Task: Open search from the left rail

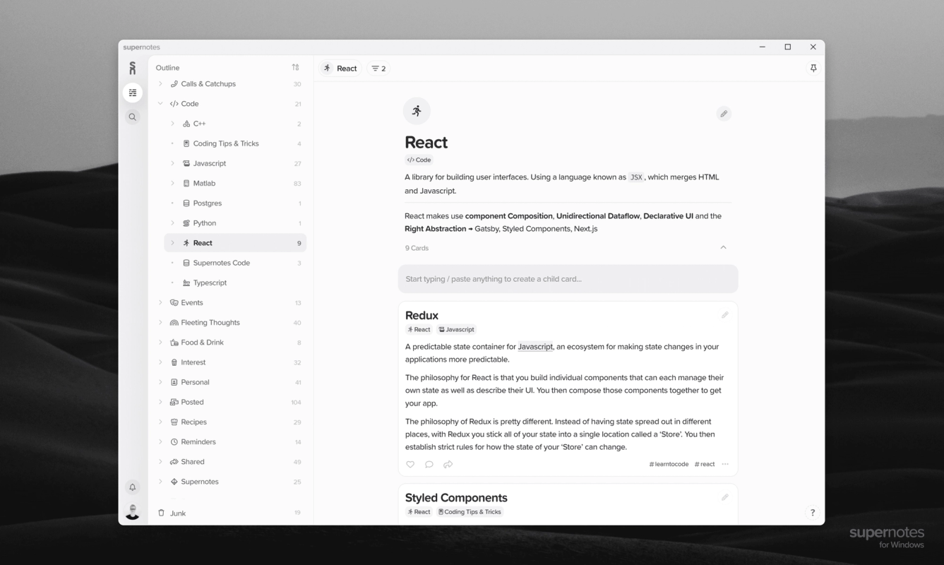Action: [132, 117]
